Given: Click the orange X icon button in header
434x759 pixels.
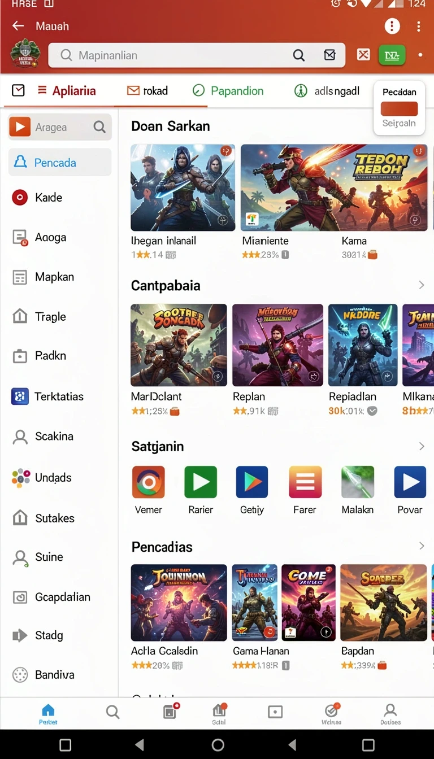Looking at the screenshot, I should (363, 55).
